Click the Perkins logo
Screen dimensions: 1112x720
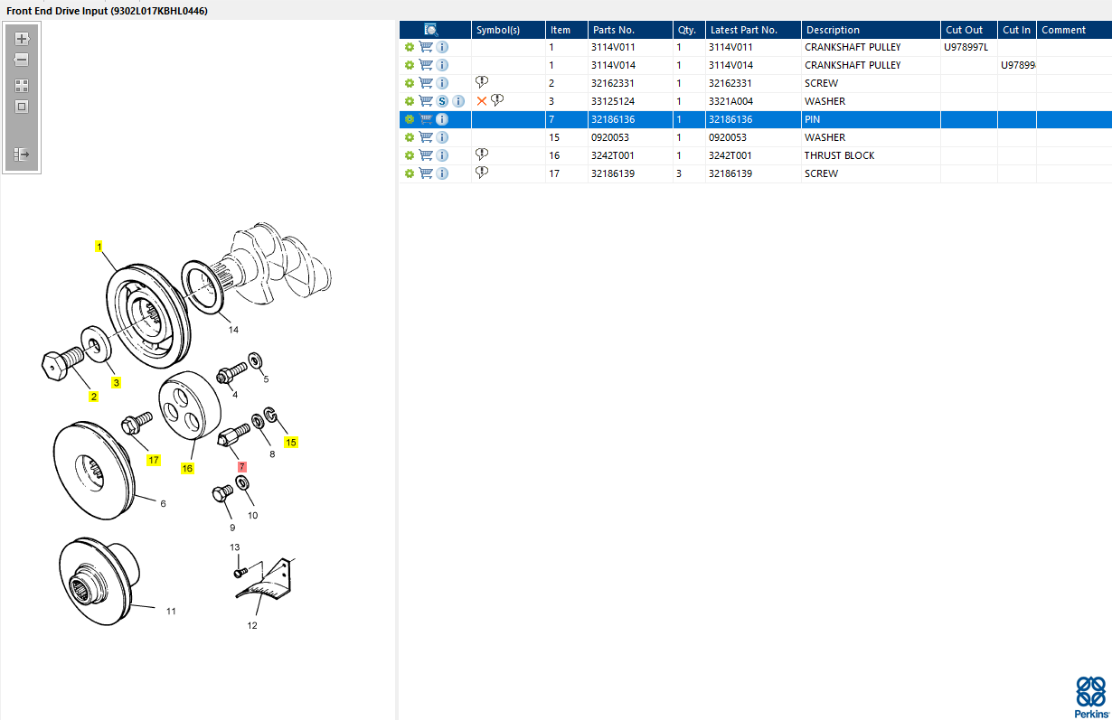click(x=1090, y=697)
